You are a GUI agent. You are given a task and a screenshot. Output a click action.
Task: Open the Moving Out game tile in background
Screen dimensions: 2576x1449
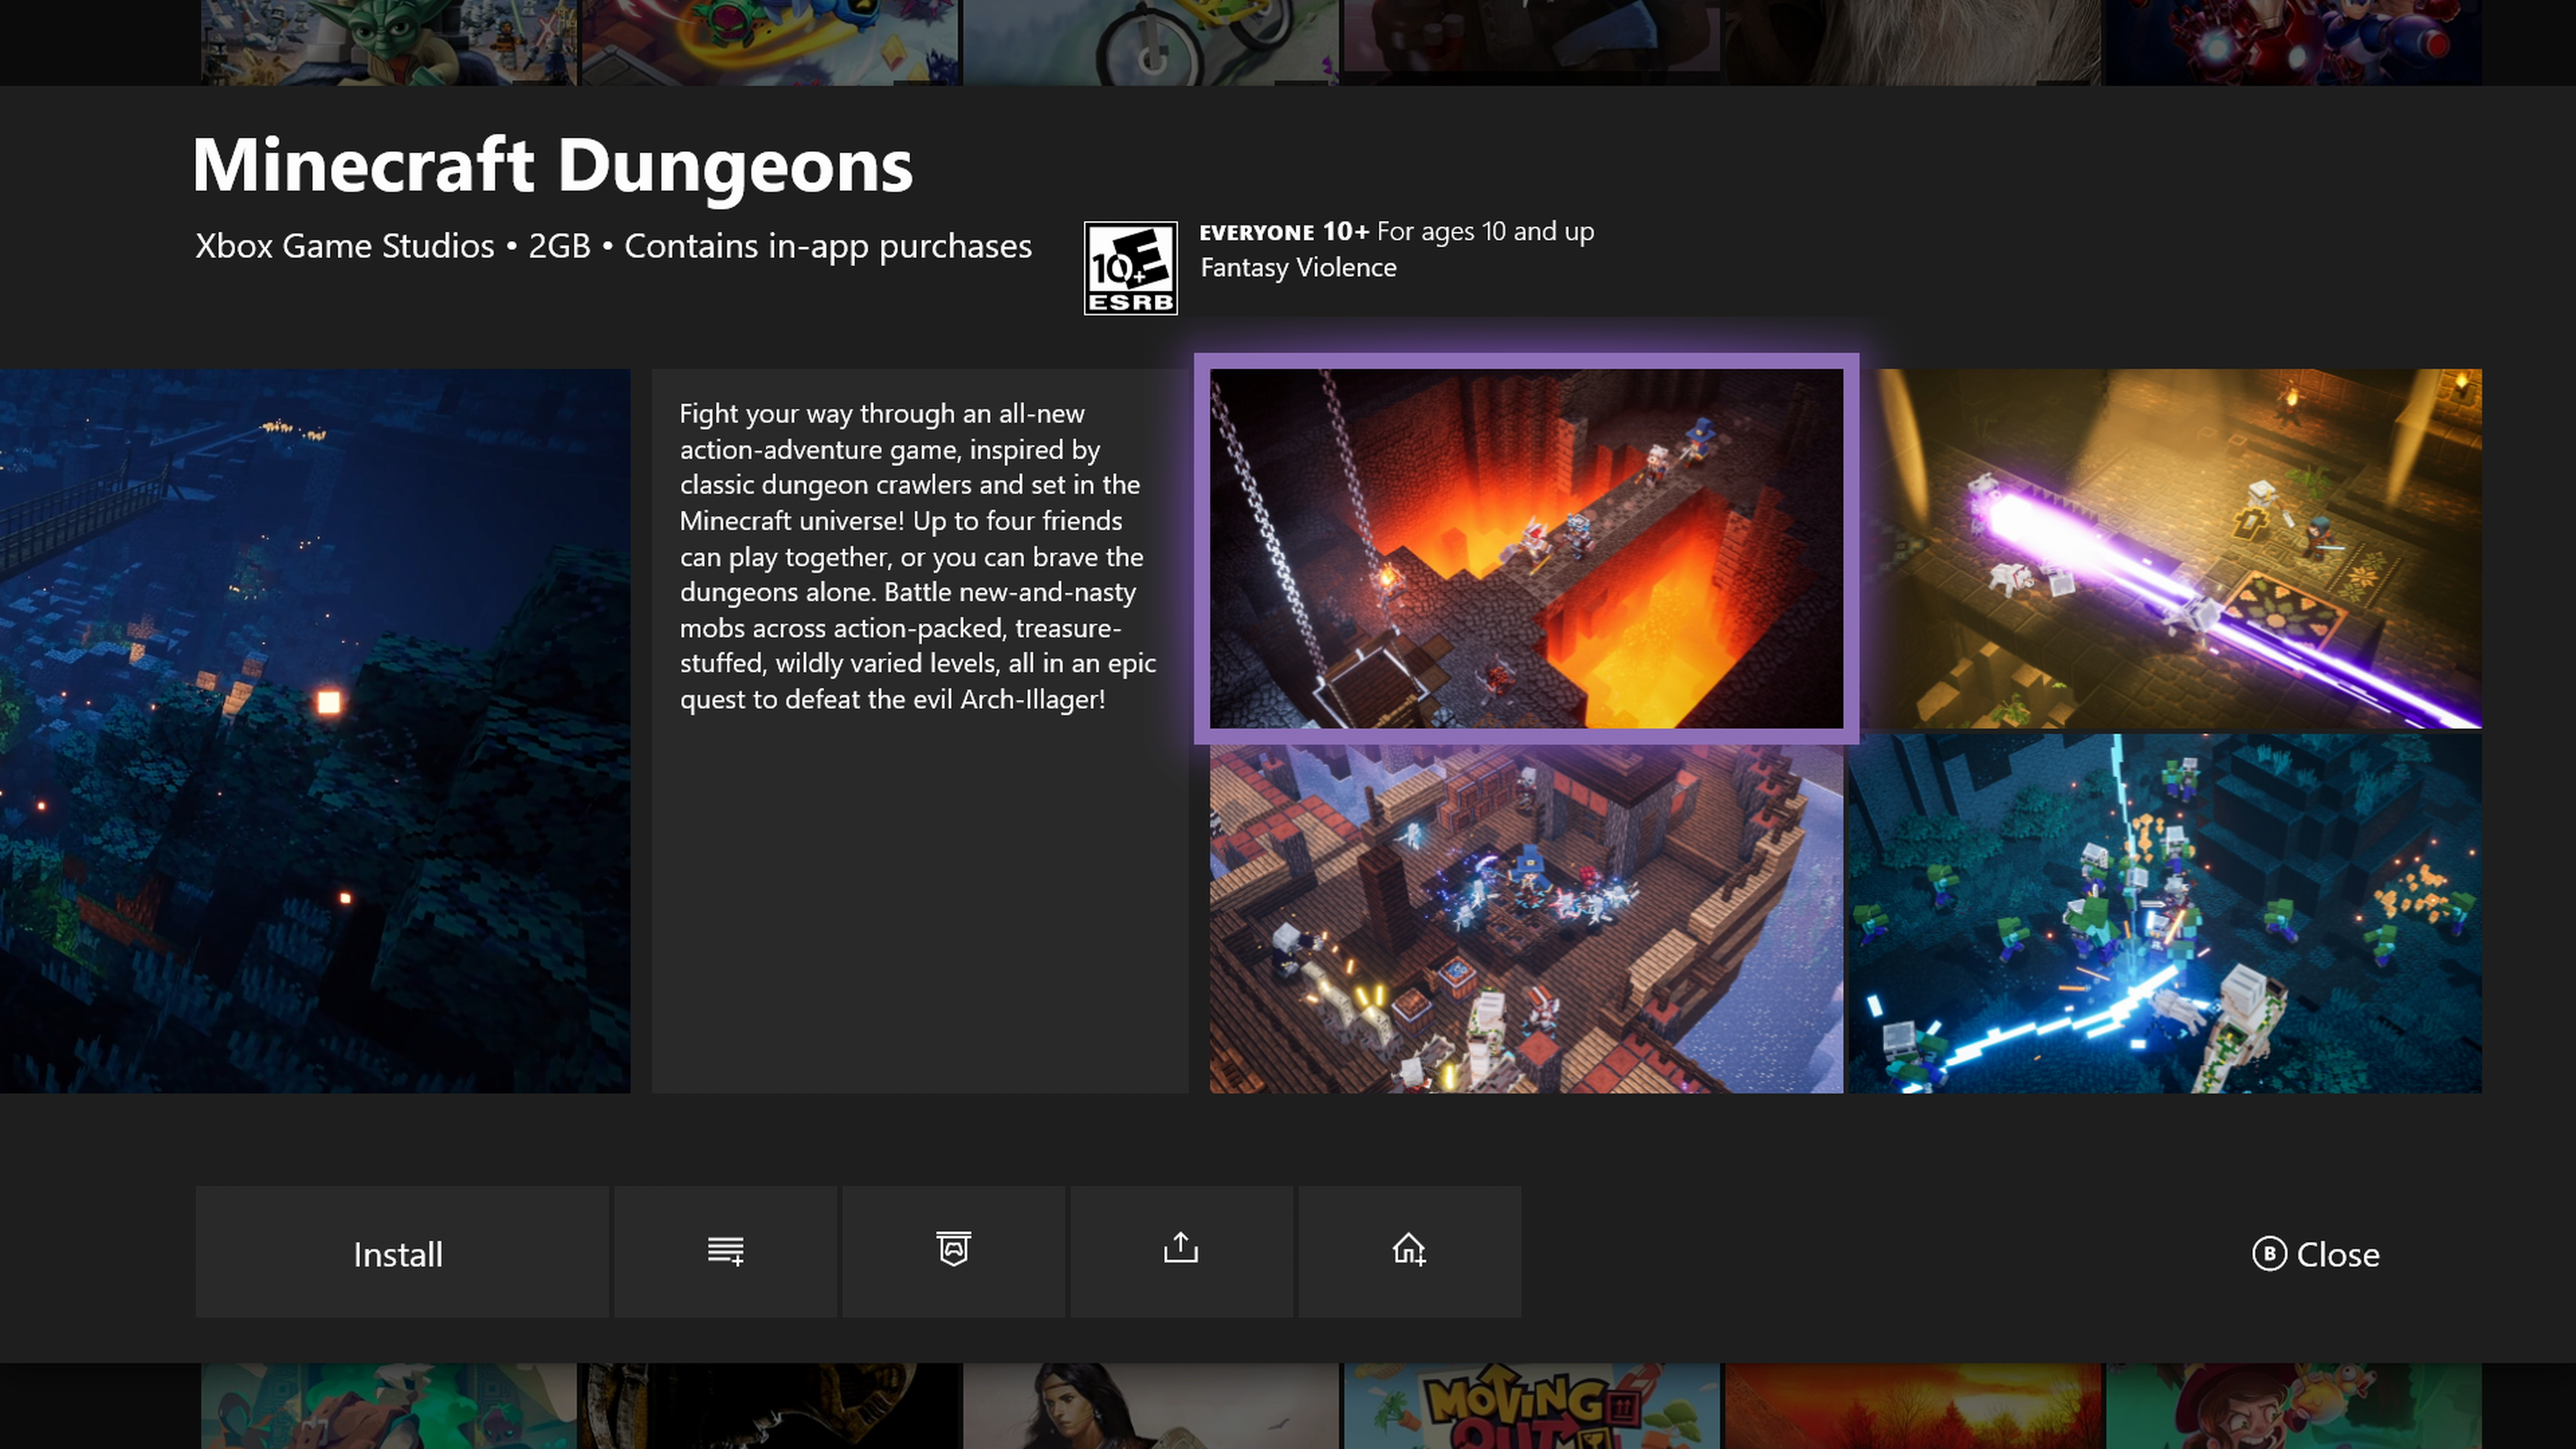tap(1531, 1406)
